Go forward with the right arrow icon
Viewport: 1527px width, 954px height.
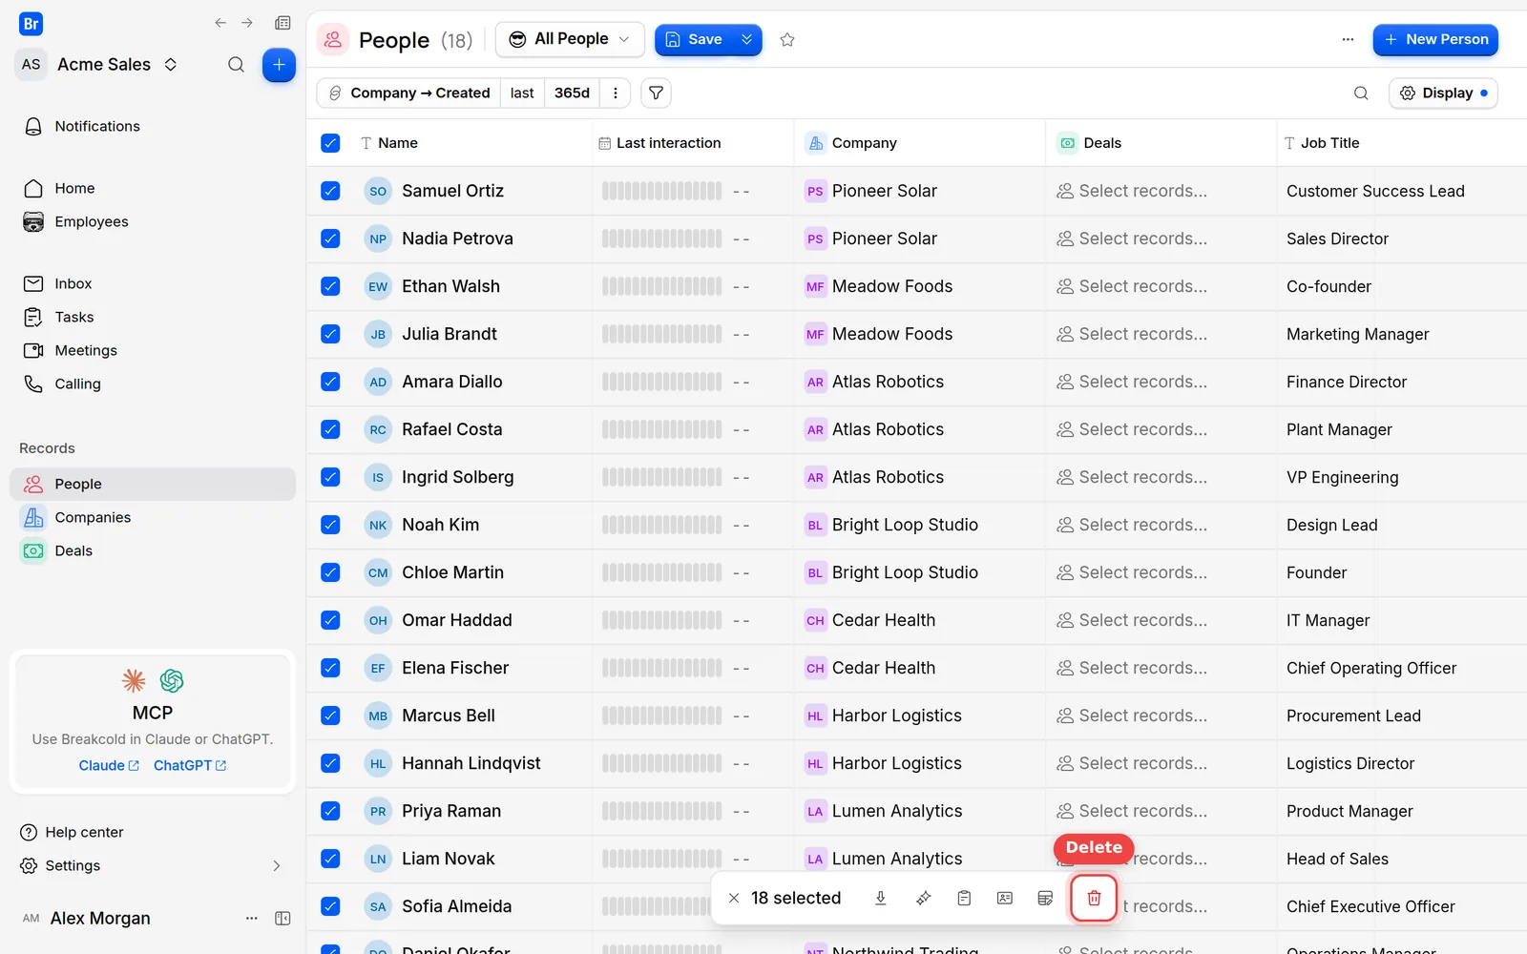click(x=247, y=23)
